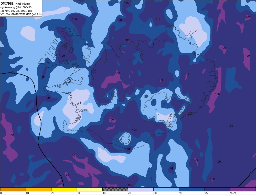Click the '68' height contour label
The image size is (256, 195).
pyautogui.click(x=251, y=174)
